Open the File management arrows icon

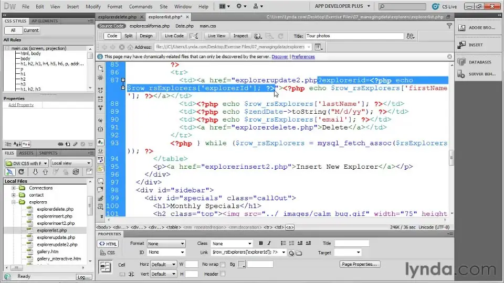[x=411, y=36]
